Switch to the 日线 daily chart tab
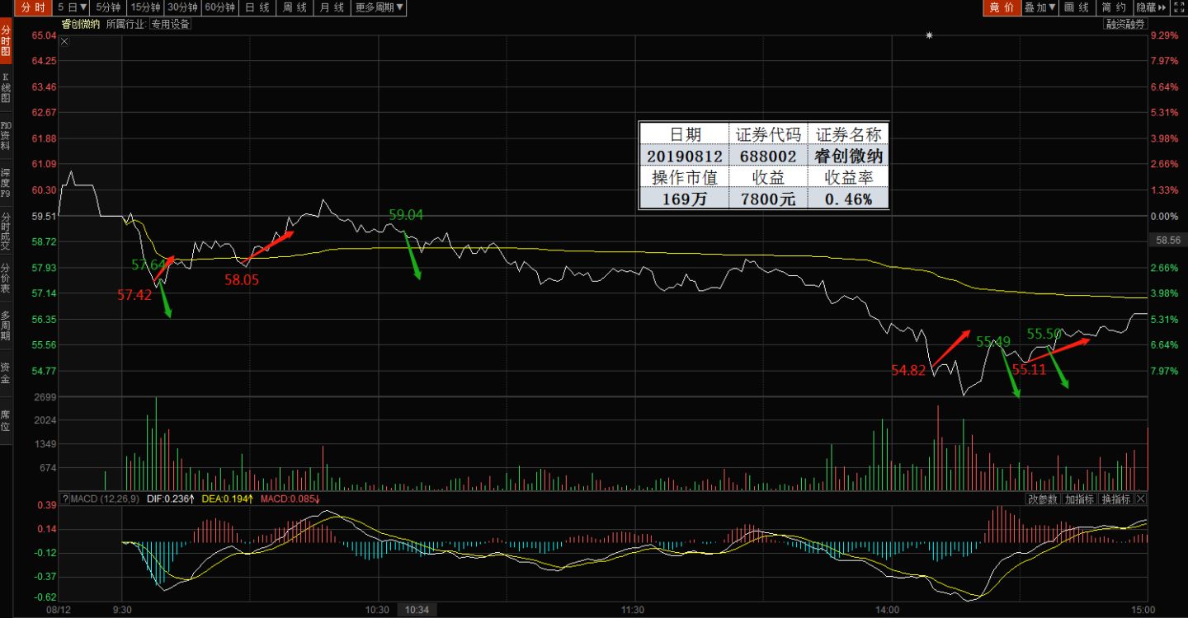This screenshot has width=1188, height=618. (257, 7)
